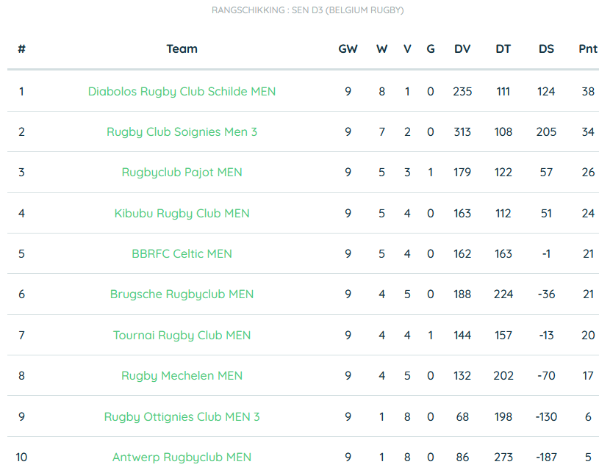Image resolution: width=599 pixels, height=470 pixels.
Task: Select Tournai Rugby Club MEN link
Action: pyautogui.click(x=182, y=335)
